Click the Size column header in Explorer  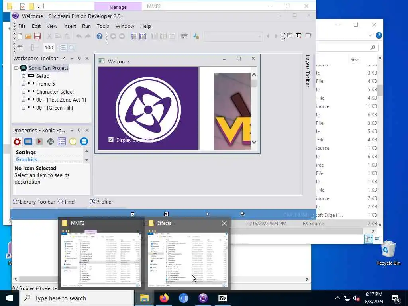click(354, 60)
